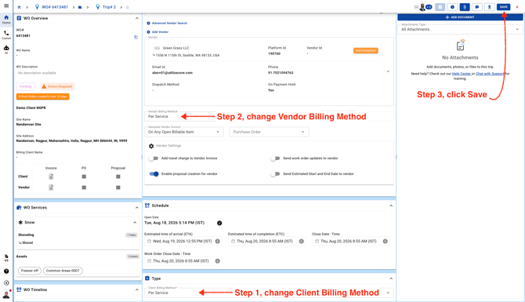Image resolution: width=525 pixels, height=302 pixels.
Task: Click the Freezer off! asset chip
Action: click(x=30, y=271)
